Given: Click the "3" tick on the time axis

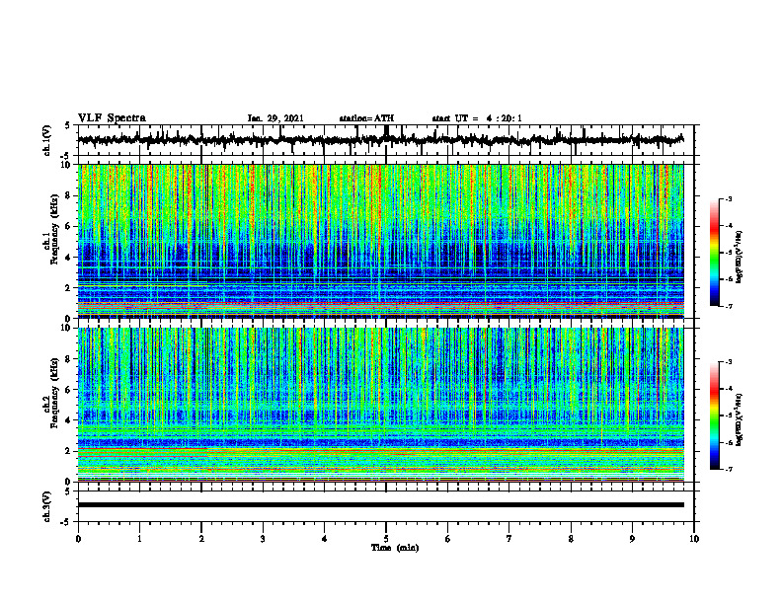Looking at the screenshot, I should (x=263, y=539).
